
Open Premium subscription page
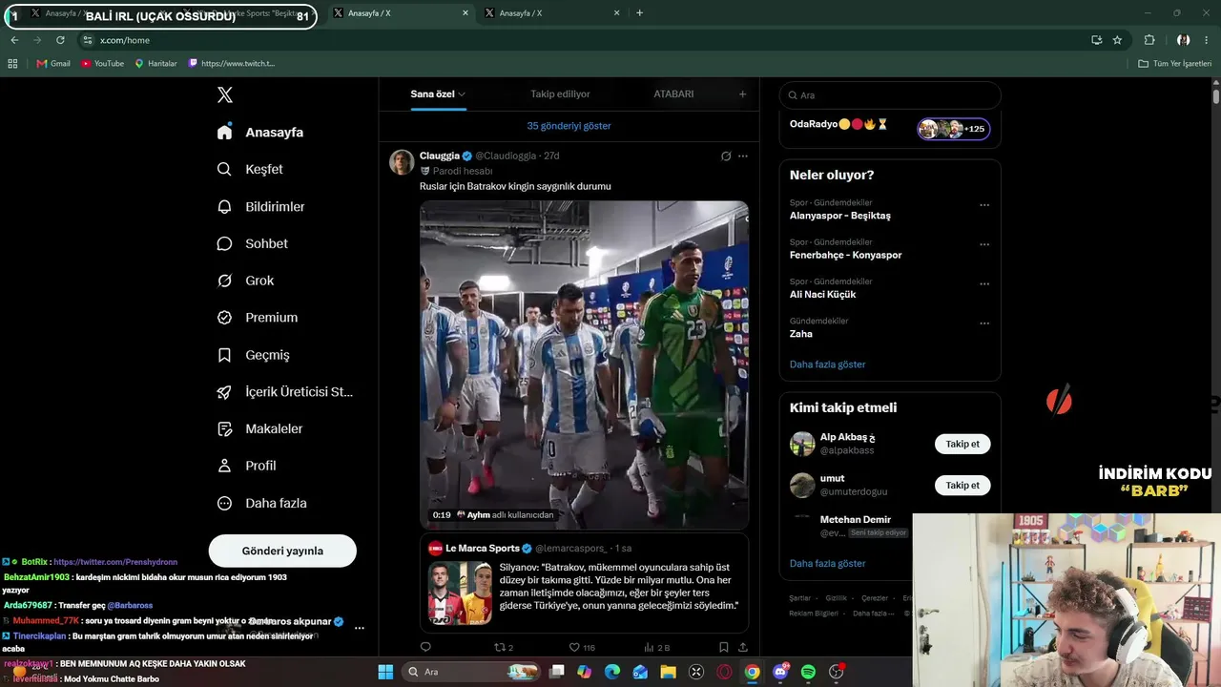point(258,318)
